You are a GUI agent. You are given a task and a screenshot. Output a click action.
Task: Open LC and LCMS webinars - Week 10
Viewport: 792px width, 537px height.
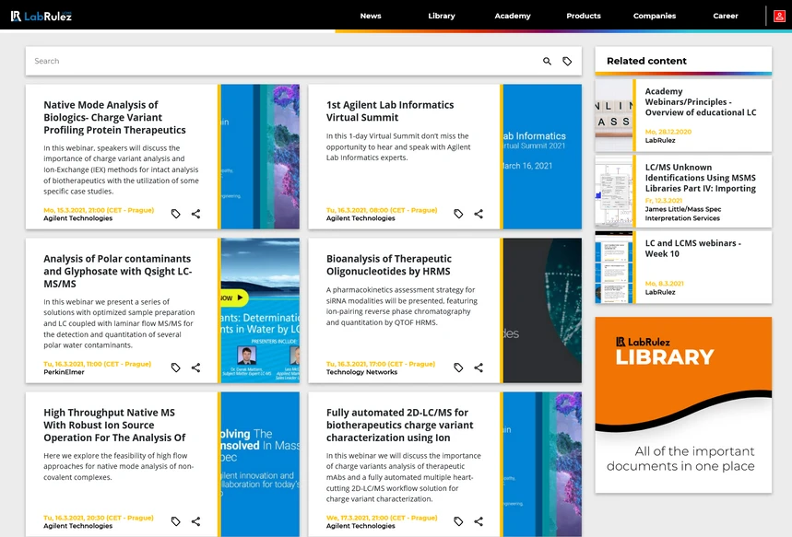click(692, 249)
